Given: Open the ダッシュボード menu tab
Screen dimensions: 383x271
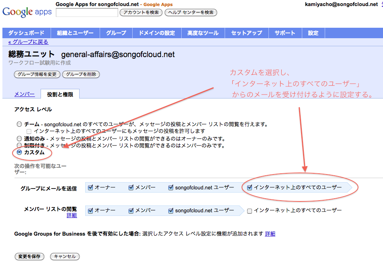Looking at the screenshot, I should click(x=27, y=33).
